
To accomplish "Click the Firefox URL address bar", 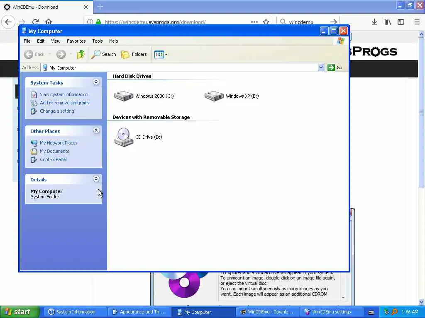I will pyautogui.click(x=178, y=22).
